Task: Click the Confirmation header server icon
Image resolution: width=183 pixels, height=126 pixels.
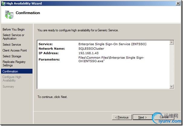Action: pyautogui.click(x=9, y=15)
